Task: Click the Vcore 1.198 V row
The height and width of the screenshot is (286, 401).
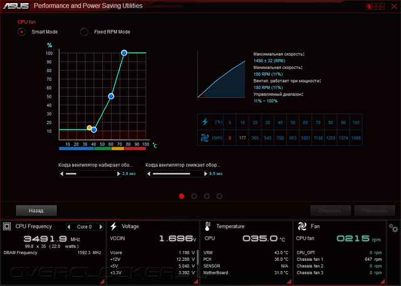Action: 152,253
